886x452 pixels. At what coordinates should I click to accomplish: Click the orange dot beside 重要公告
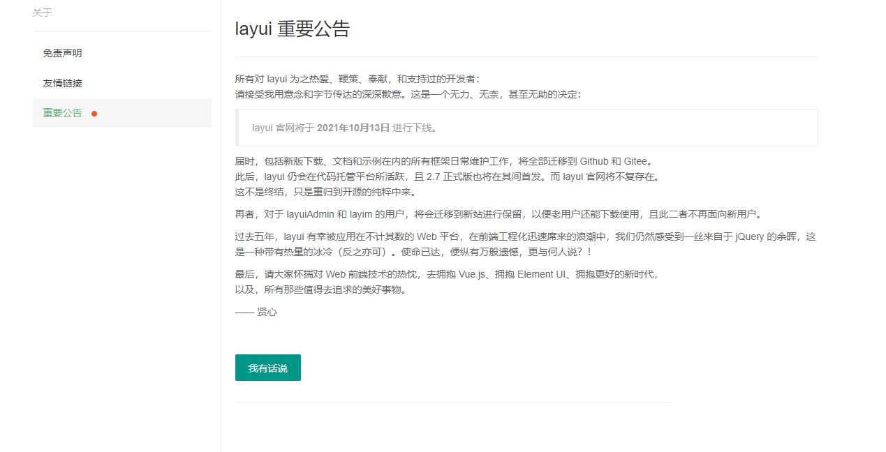(x=94, y=114)
